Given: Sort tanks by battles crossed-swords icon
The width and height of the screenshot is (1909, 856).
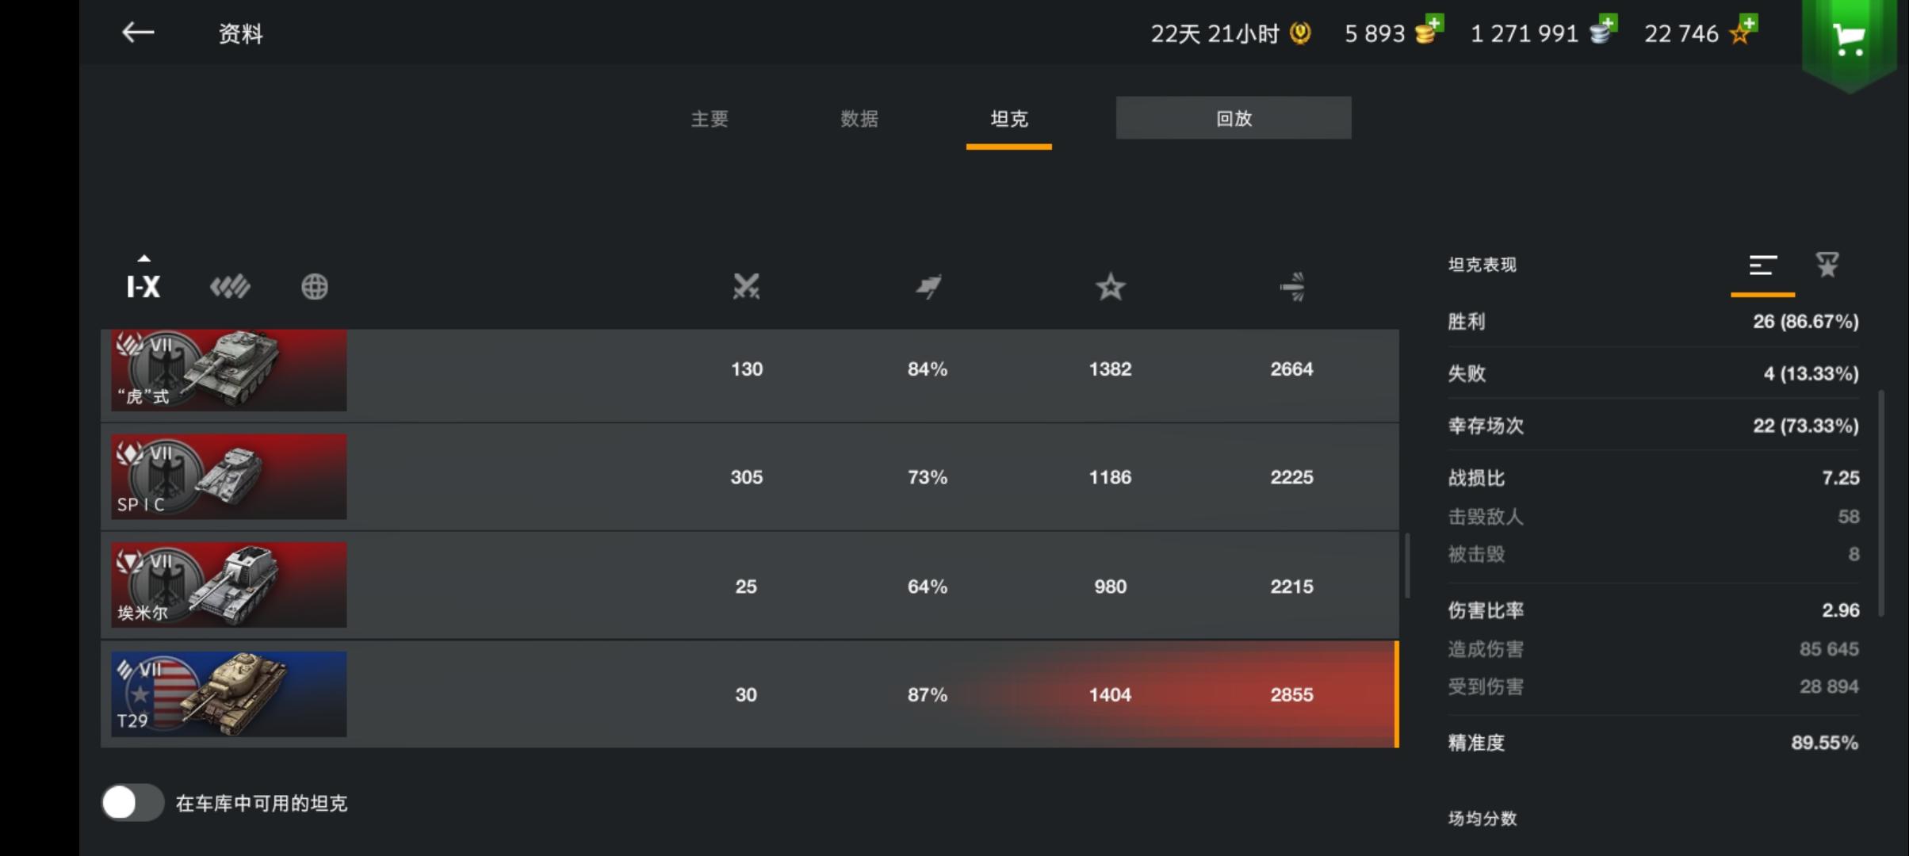Looking at the screenshot, I should coord(746,286).
